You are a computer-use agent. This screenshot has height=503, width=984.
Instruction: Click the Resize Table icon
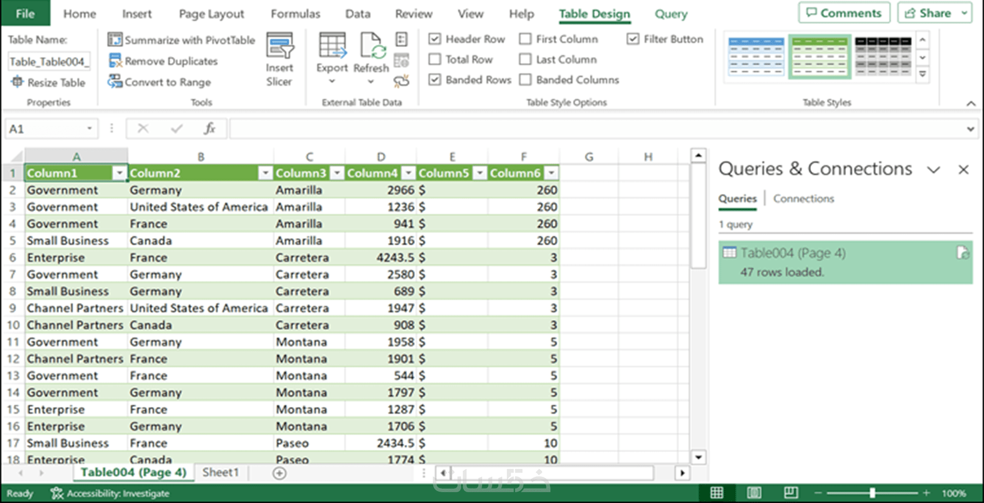(17, 82)
